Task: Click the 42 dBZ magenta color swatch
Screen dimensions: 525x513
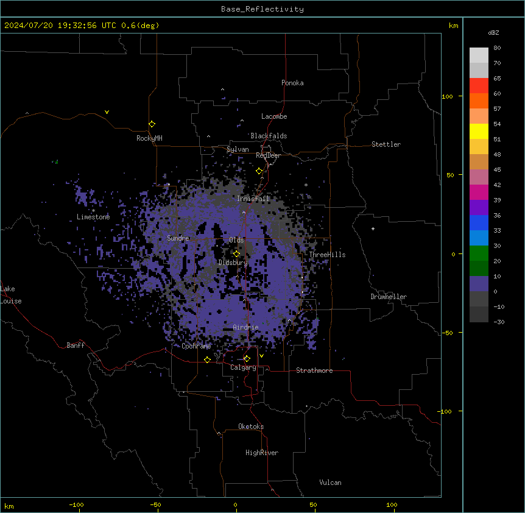Action: coord(479,192)
